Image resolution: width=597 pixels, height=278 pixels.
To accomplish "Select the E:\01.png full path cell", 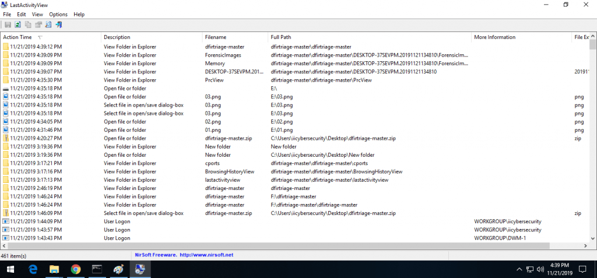I will [x=282, y=130].
